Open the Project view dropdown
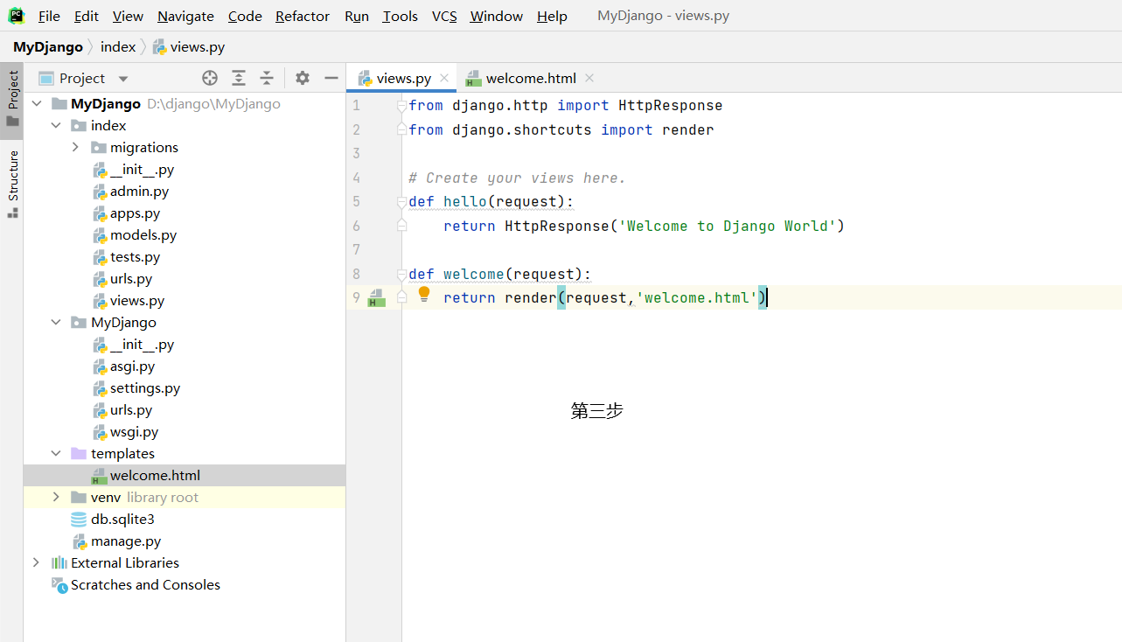The width and height of the screenshot is (1122, 642). [123, 79]
